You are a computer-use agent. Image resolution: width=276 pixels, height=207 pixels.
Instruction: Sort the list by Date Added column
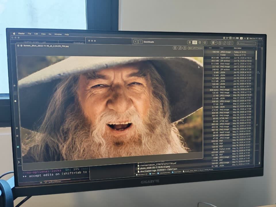[x=237, y=48]
